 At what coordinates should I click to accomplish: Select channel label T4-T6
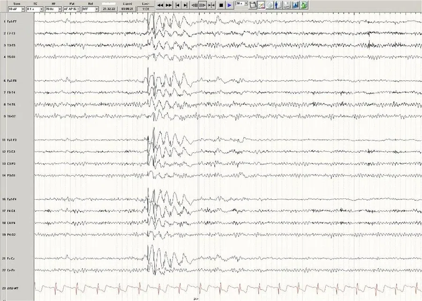click(x=11, y=104)
